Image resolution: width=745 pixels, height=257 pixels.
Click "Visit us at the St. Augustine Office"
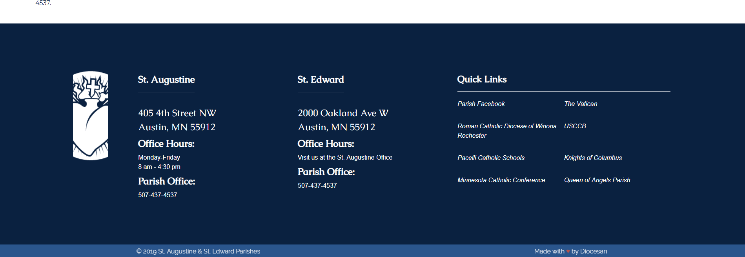point(345,157)
